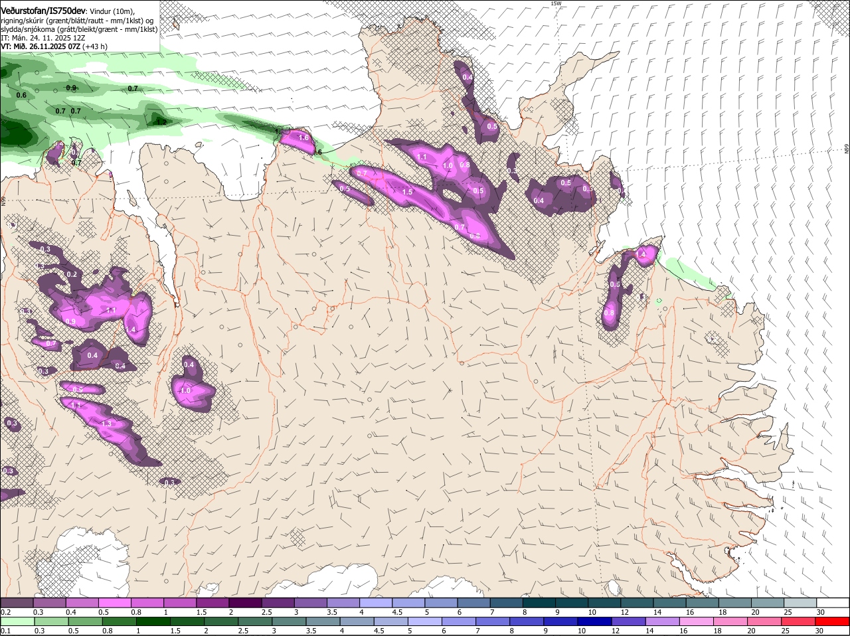
Task: Click the N99 latitude label on left edge
Action: [3, 200]
